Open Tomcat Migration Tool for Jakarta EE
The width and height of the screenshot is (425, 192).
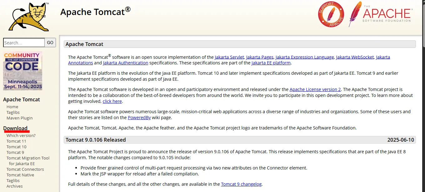(x=28, y=161)
